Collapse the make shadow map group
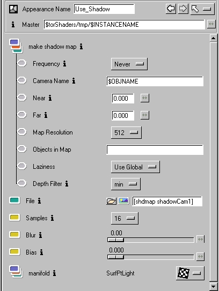This screenshot has width=219, height=291. click(16, 46)
